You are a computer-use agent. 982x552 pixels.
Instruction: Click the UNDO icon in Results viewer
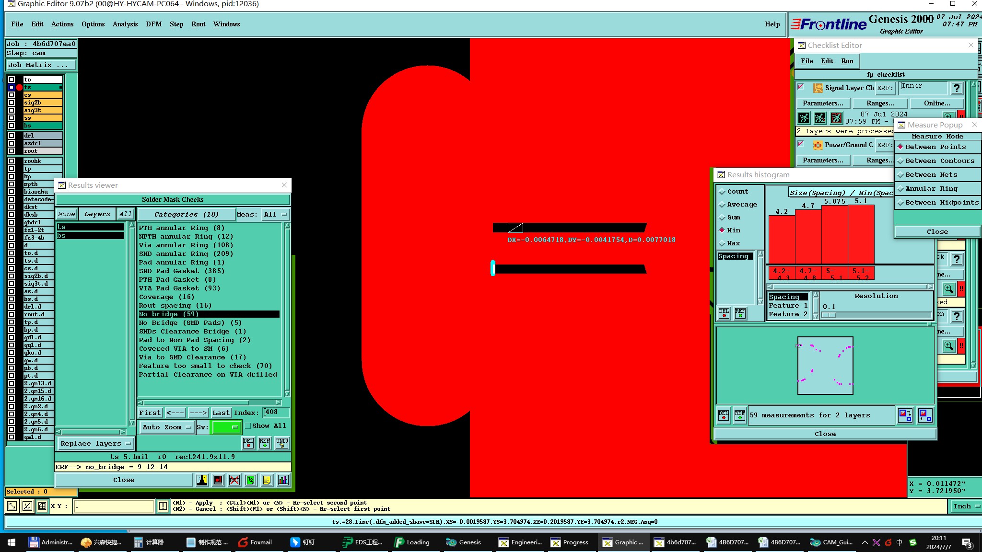[282, 443]
